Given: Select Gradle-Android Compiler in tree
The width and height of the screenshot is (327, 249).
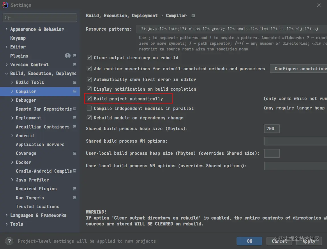Looking at the screenshot, I should pos(44,171).
